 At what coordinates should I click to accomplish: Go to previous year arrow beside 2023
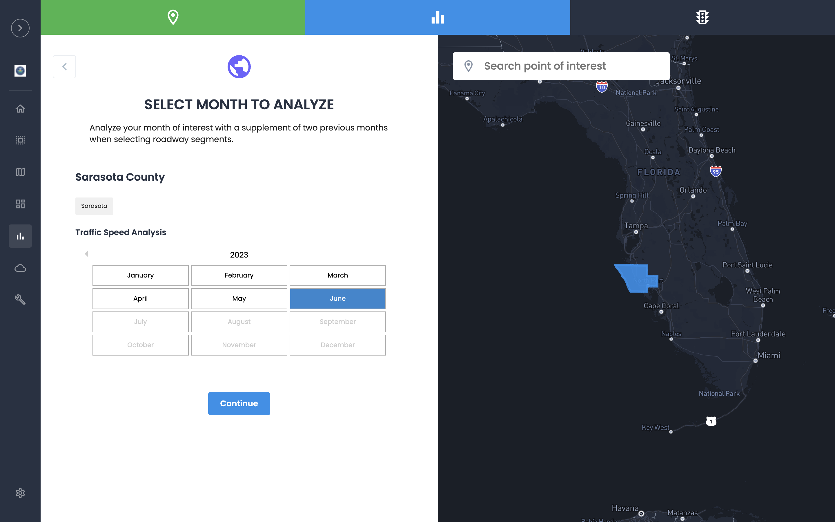87,254
